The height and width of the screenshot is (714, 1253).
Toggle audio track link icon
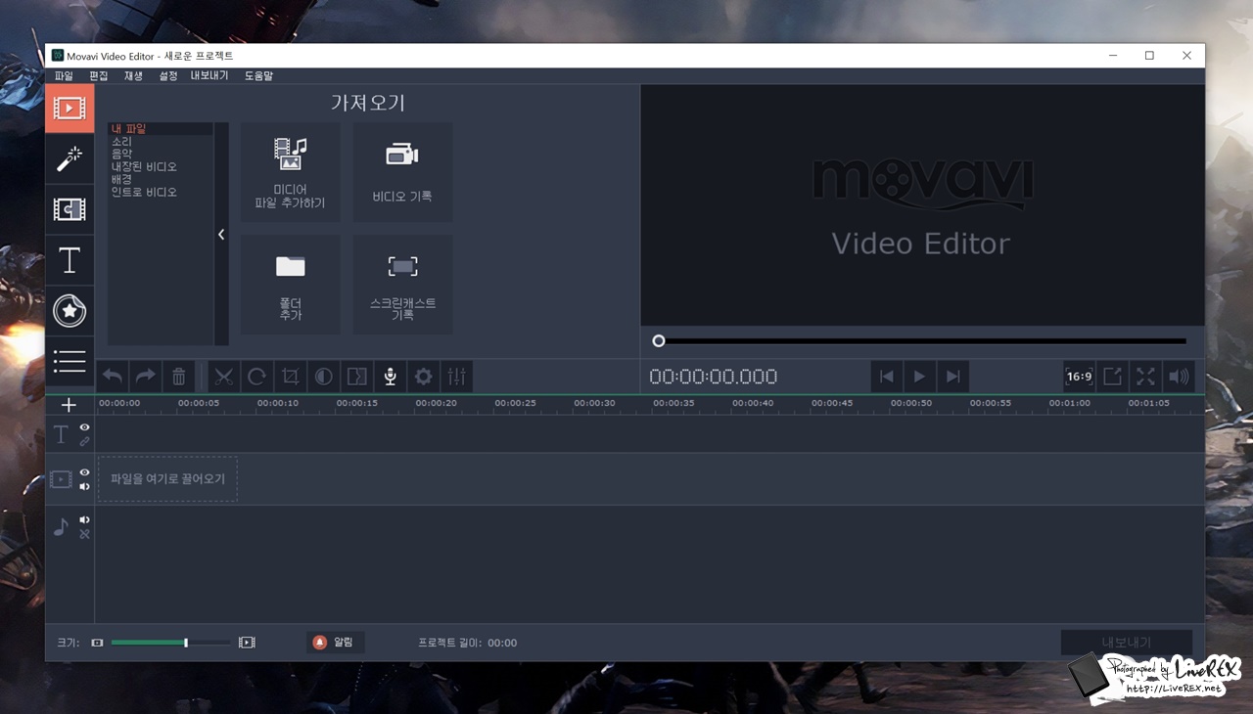[x=85, y=534]
